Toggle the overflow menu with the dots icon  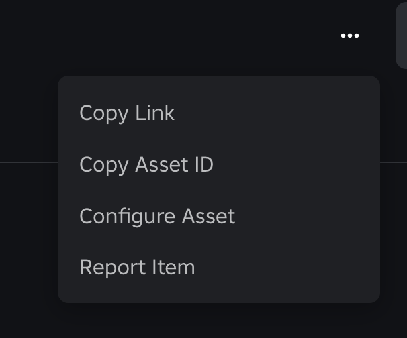click(350, 36)
